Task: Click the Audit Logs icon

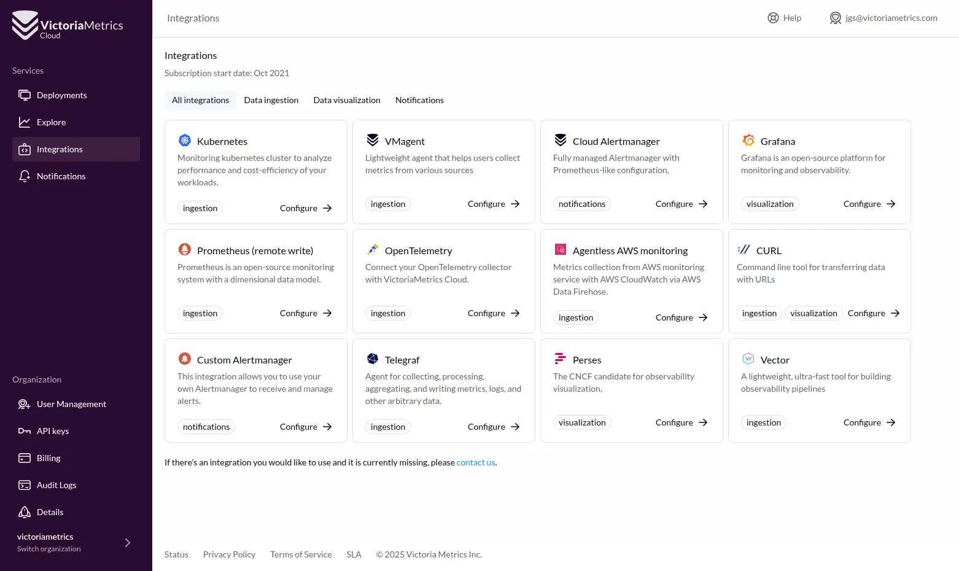Action: click(x=25, y=485)
